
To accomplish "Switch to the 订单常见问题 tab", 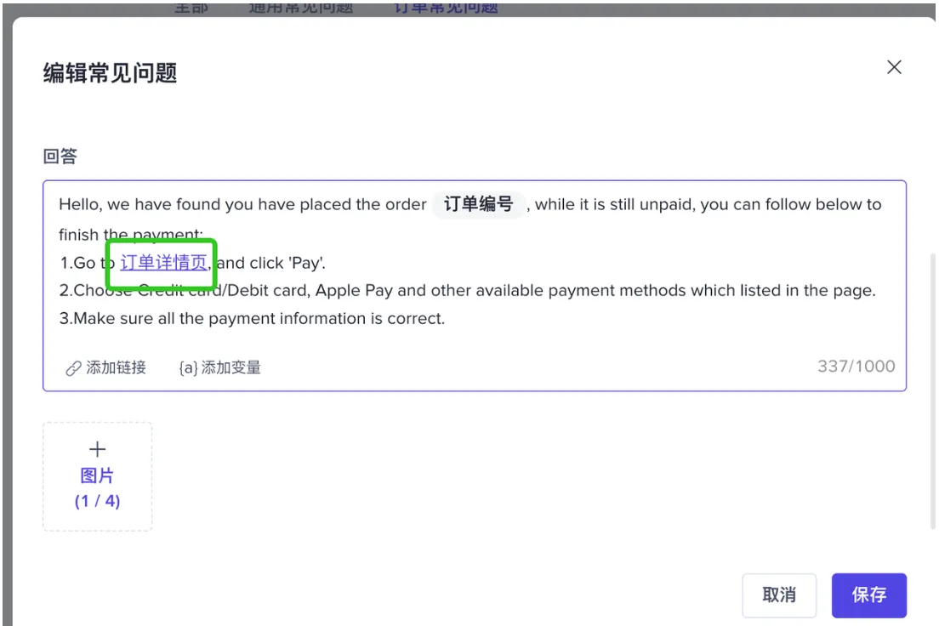I will click(447, 7).
